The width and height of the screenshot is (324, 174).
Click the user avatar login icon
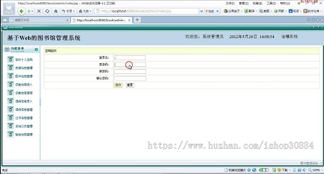click(x=9, y=9)
